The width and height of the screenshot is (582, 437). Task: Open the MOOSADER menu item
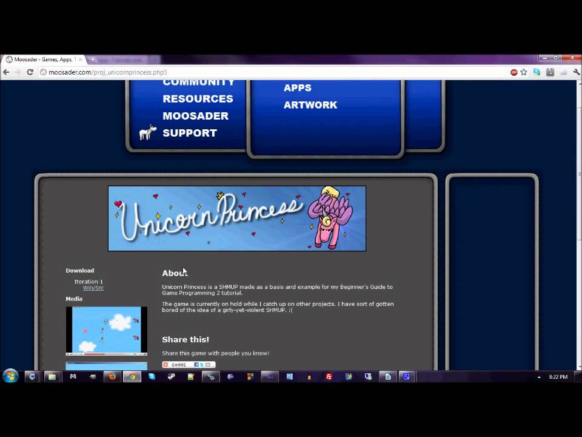(196, 116)
